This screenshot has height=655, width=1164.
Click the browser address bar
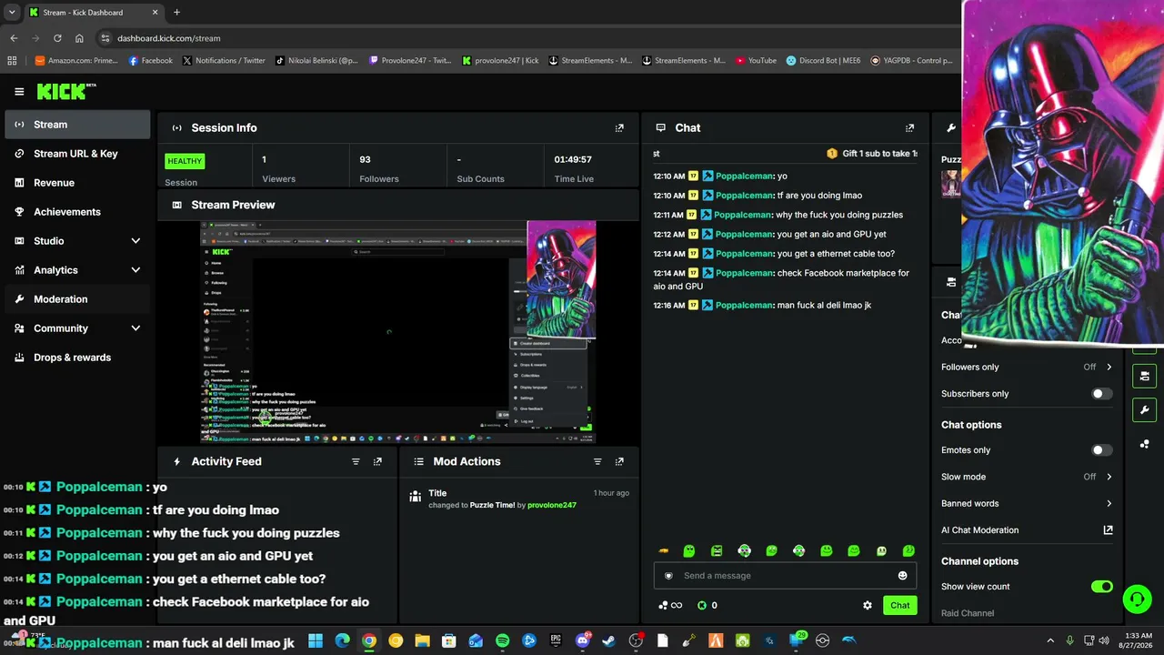pos(527,38)
